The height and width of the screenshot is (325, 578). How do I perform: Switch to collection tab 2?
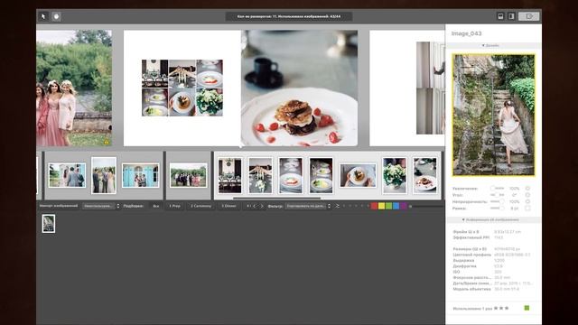tap(200, 206)
